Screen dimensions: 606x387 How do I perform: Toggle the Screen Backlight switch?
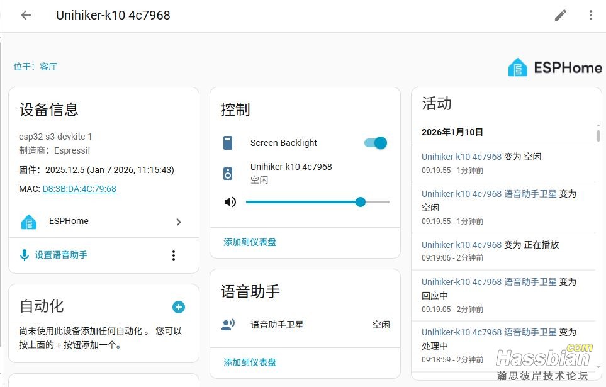coord(376,143)
